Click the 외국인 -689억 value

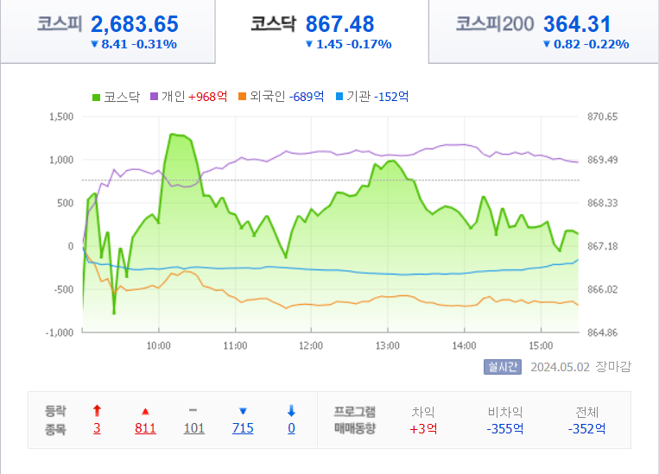307,97
